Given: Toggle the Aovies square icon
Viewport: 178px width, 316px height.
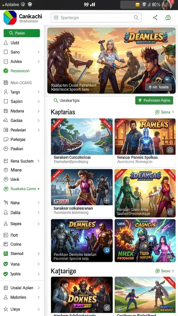Looking at the screenshot, I should tap(6, 61).
